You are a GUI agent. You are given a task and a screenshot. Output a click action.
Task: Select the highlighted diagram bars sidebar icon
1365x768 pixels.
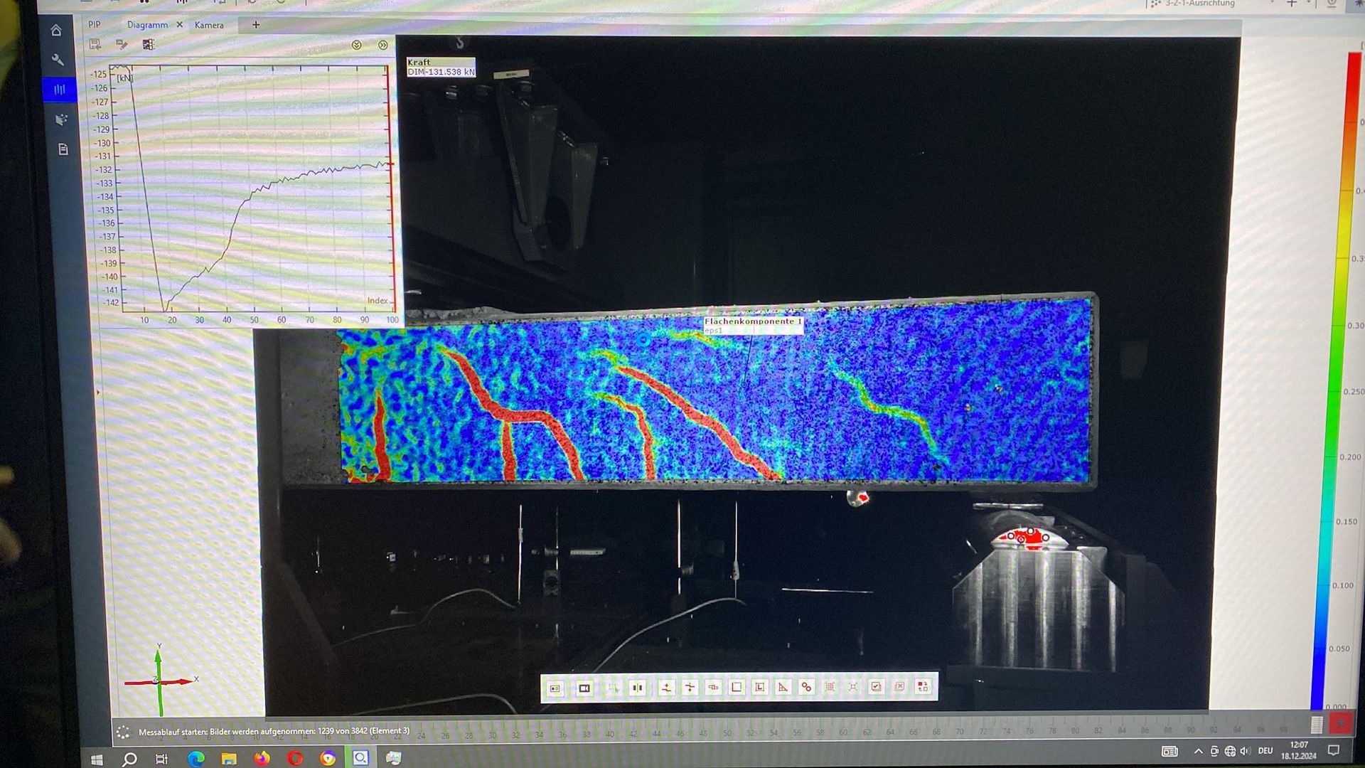click(x=60, y=90)
